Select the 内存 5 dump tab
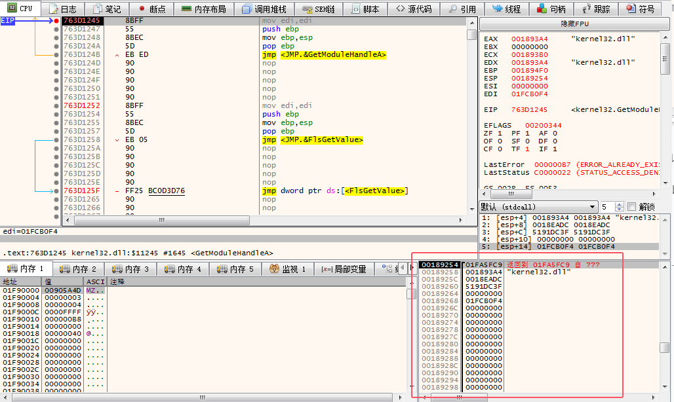Image resolution: width=674 pixels, height=402 pixels. [235, 269]
